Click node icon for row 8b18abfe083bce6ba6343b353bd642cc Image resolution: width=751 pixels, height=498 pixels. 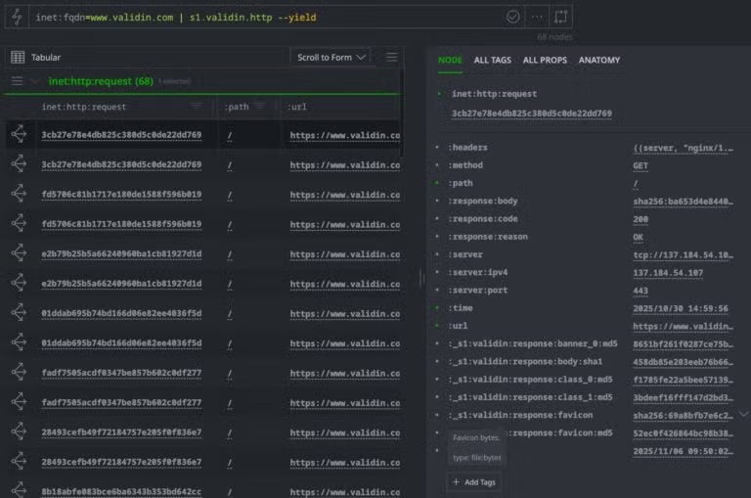click(x=19, y=489)
